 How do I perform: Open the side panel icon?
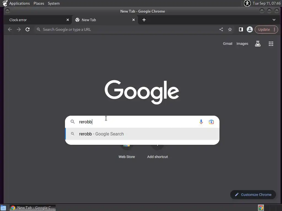pyautogui.click(x=241, y=29)
